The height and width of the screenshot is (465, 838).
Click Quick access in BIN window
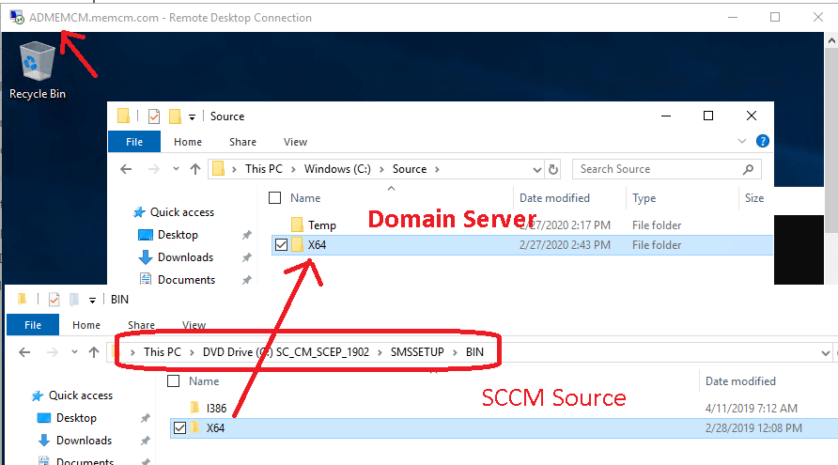coord(81,395)
